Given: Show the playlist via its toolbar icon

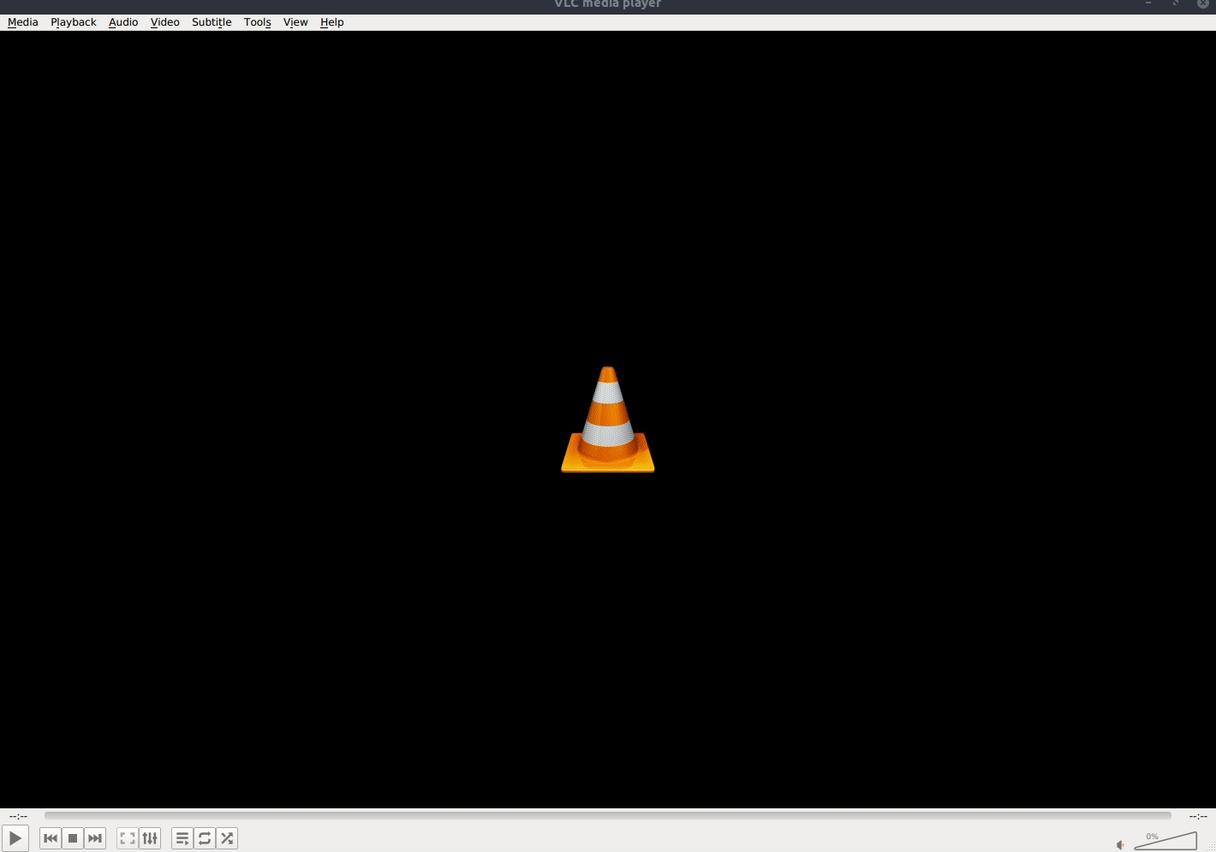Looking at the screenshot, I should coord(182,838).
